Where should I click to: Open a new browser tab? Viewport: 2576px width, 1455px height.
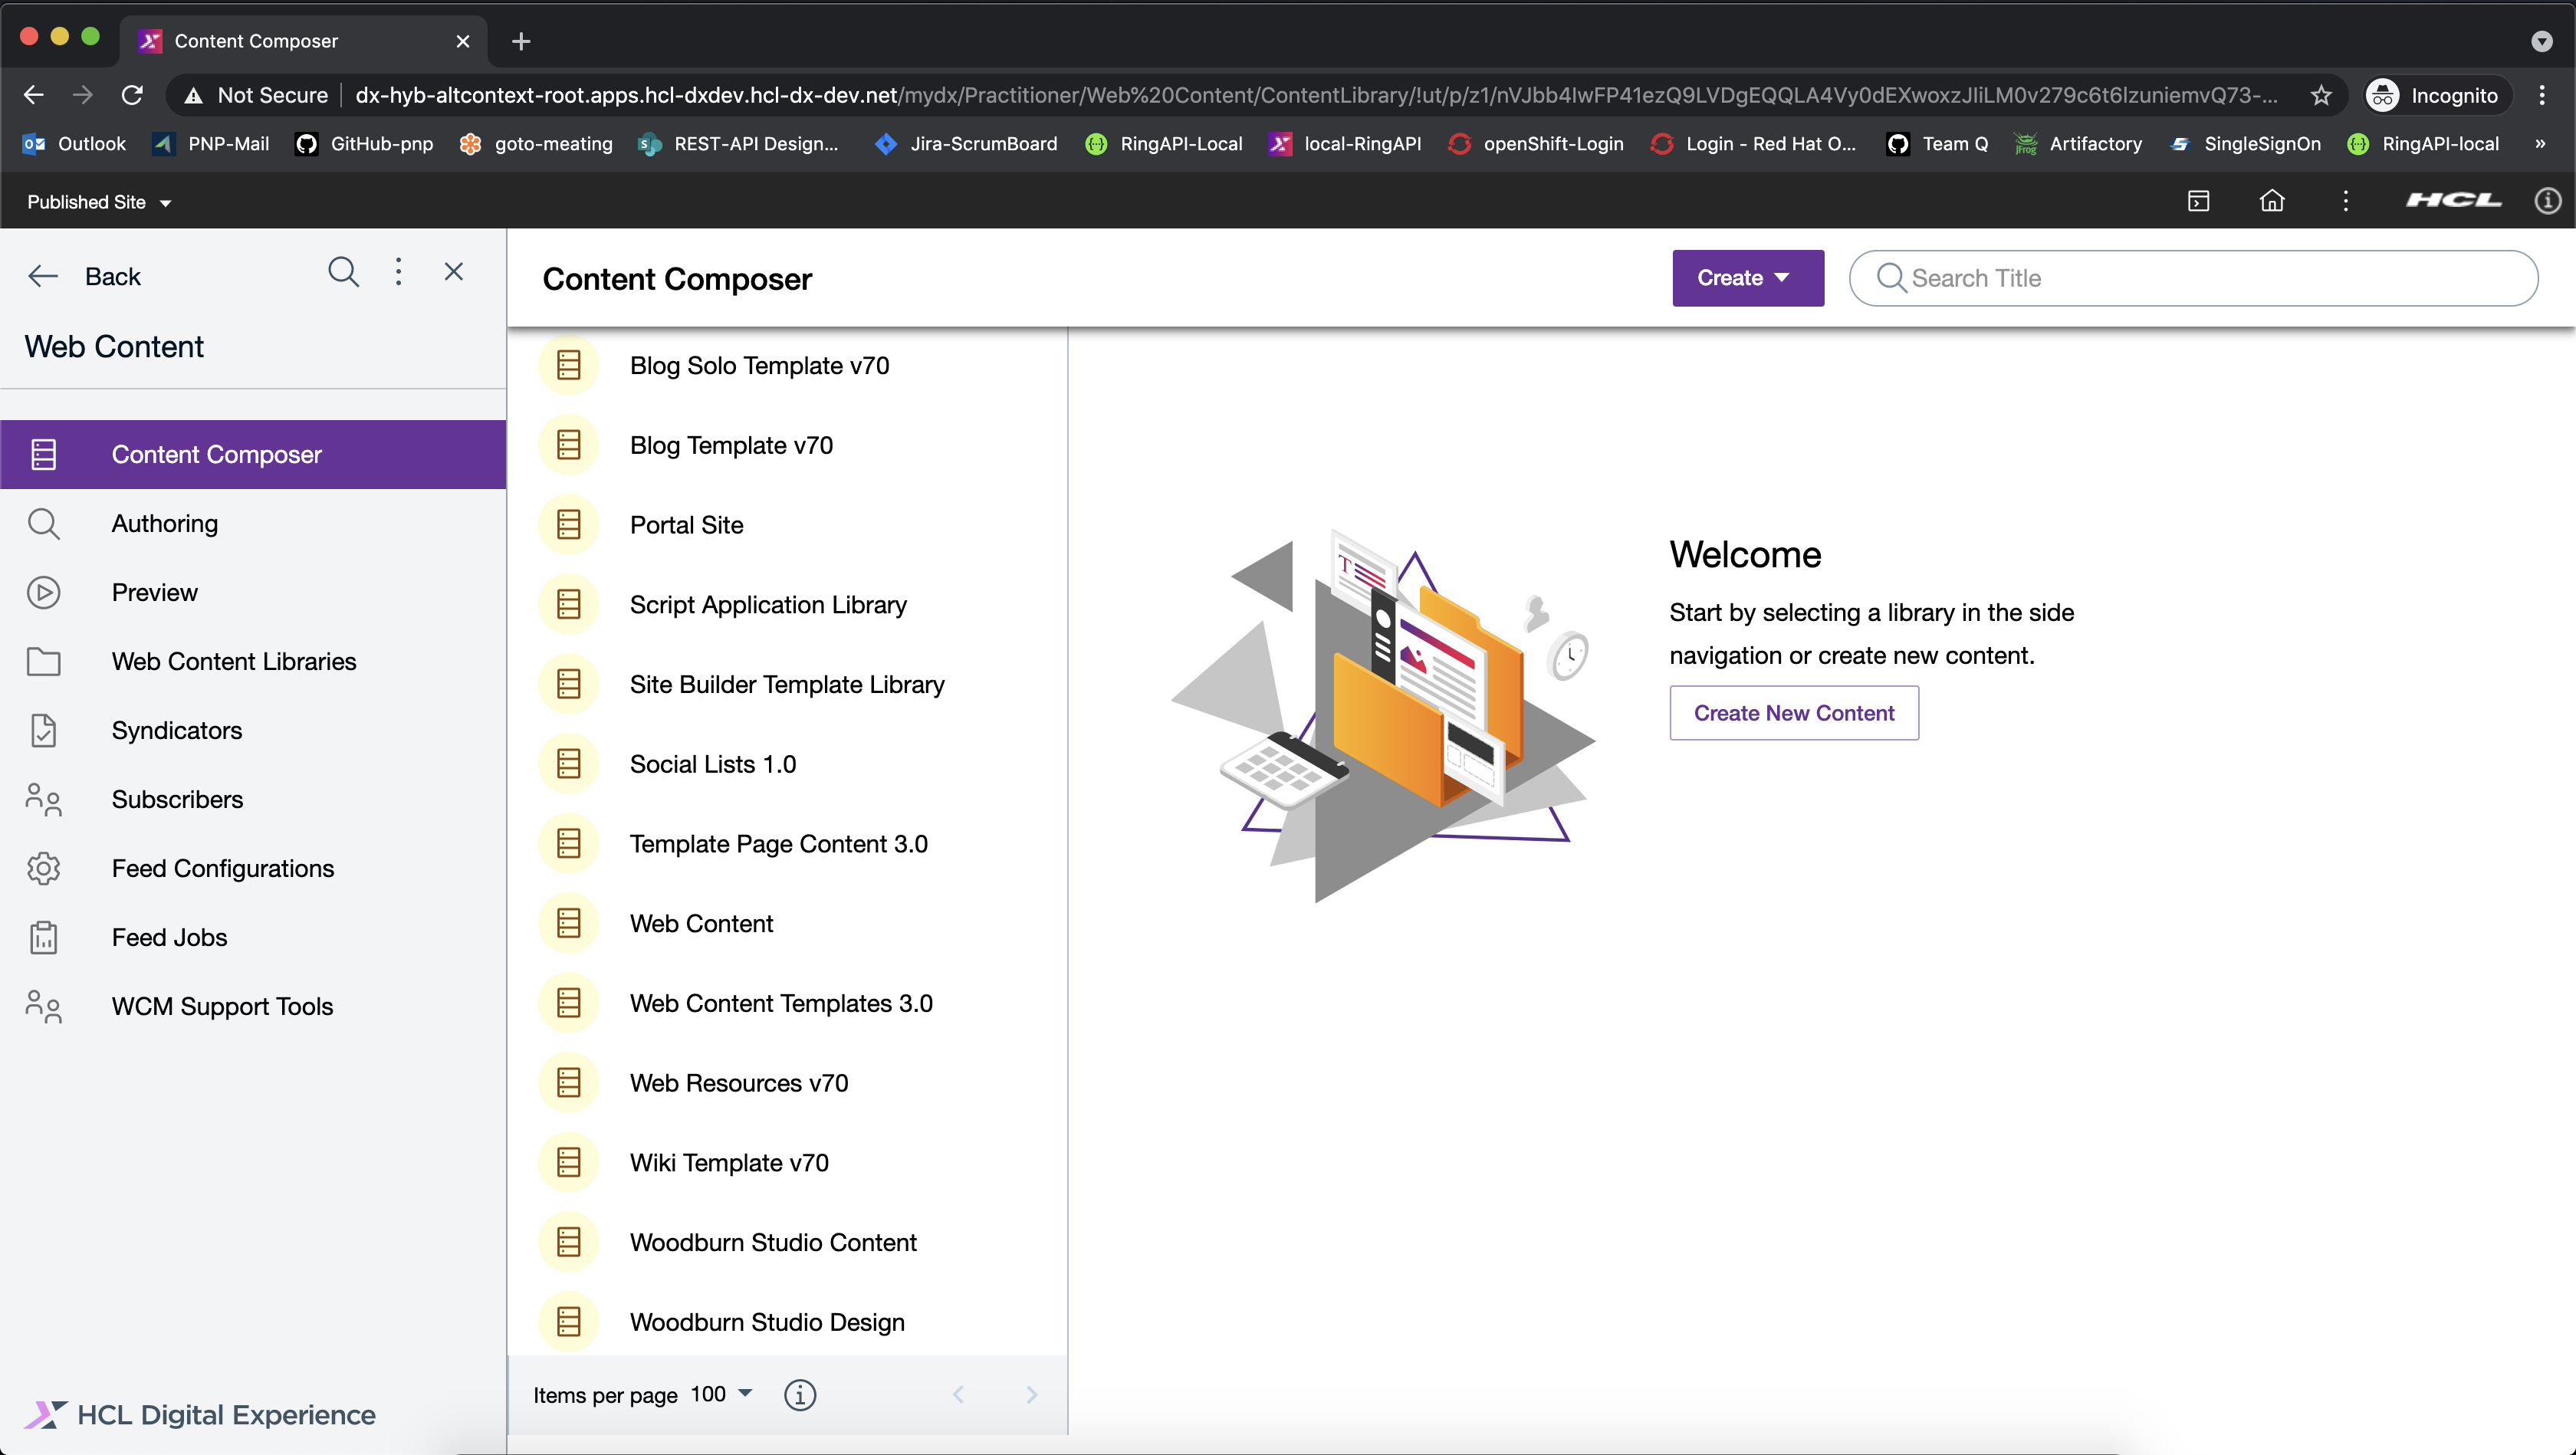[x=521, y=41]
